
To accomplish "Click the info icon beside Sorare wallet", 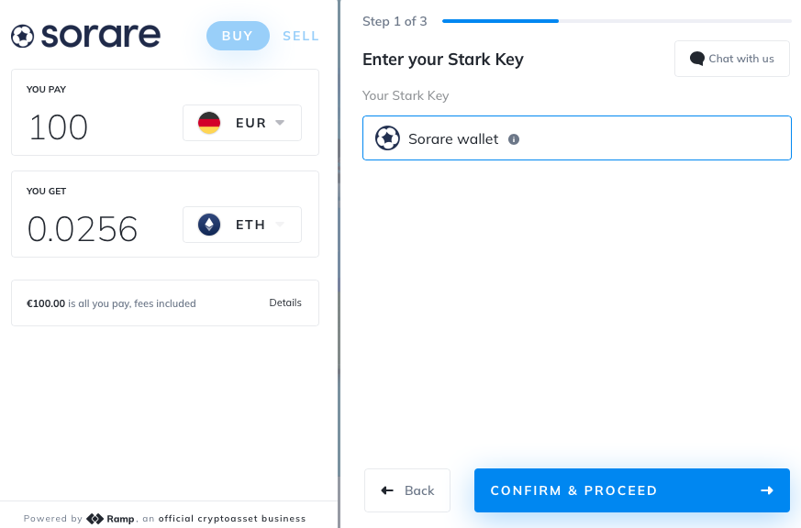I will click(514, 139).
